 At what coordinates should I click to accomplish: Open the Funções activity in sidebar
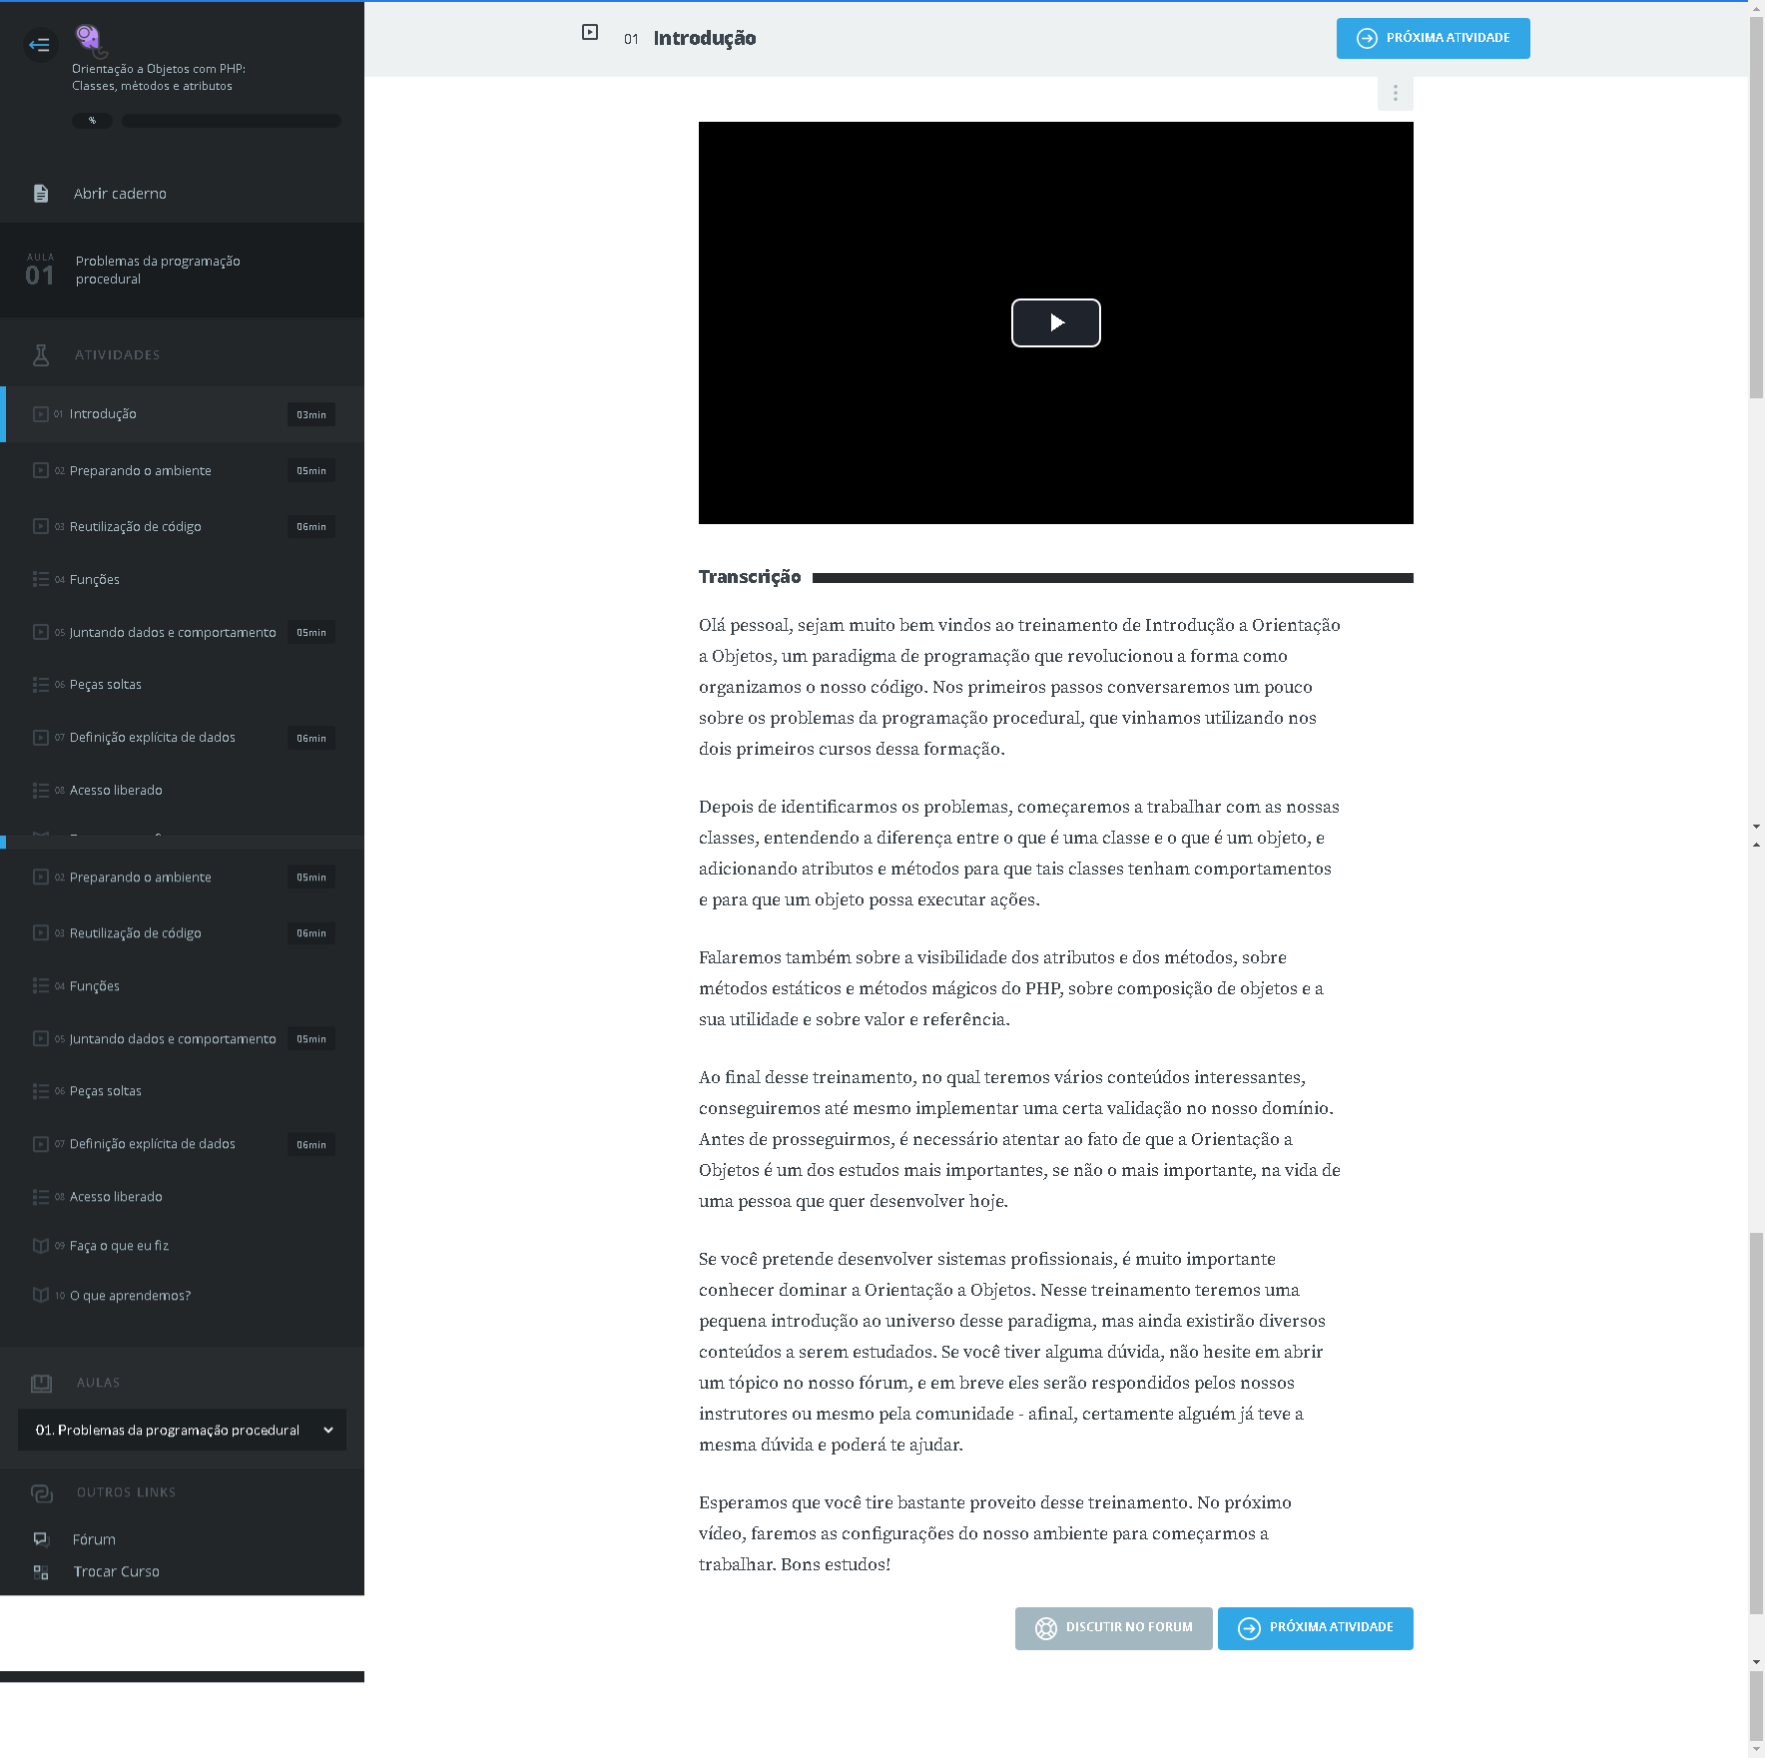(95, 580)
